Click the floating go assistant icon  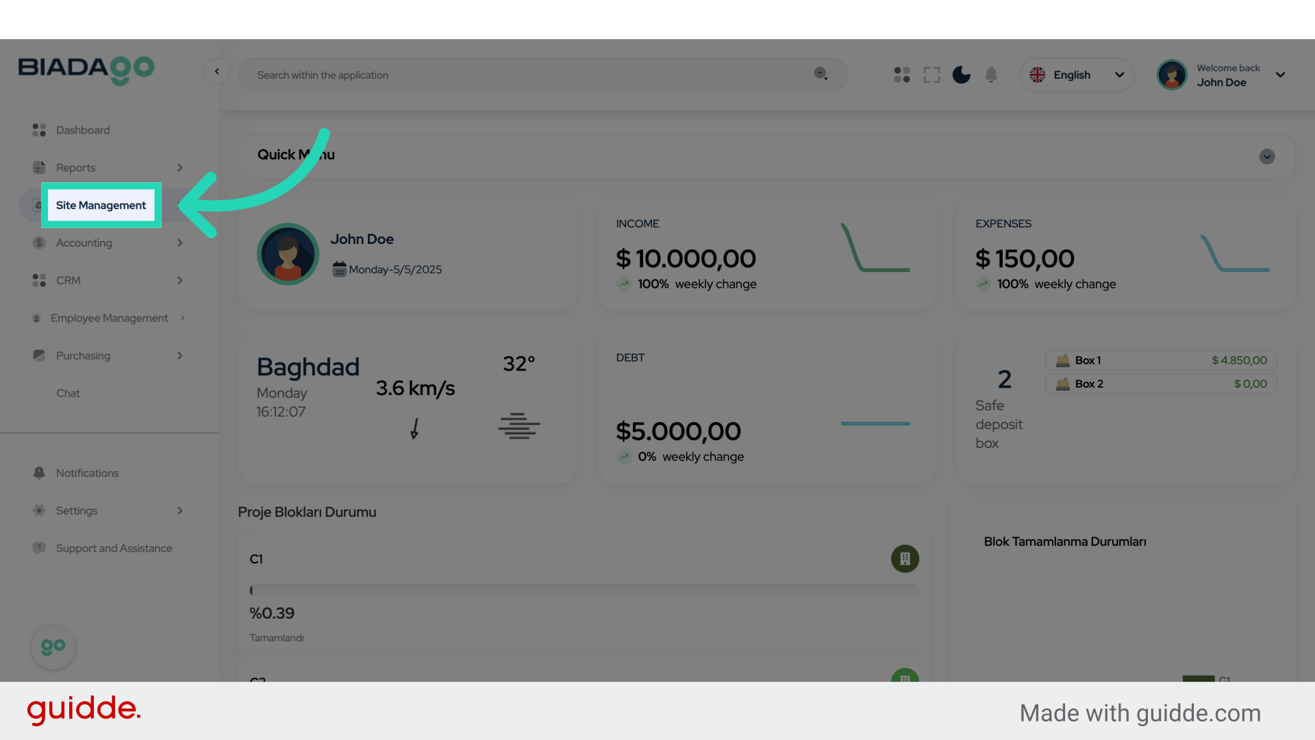[53, 647]
